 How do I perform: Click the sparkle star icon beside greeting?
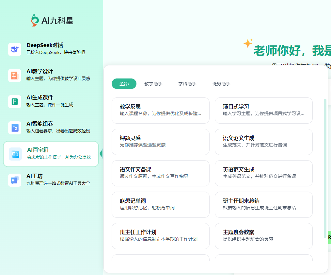pos(248,43)
